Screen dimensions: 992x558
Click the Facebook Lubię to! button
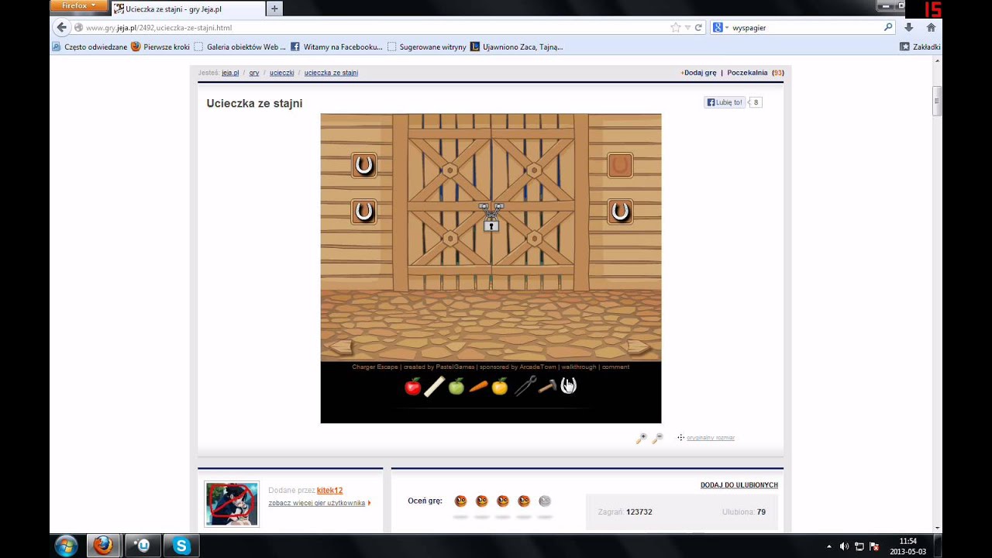tap(725, 102)
